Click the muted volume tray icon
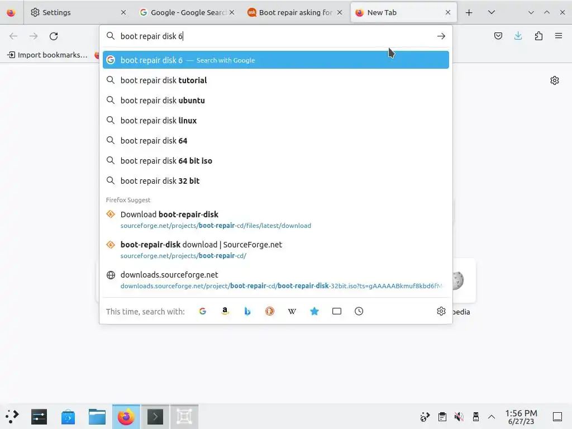Viewport: 572px width, 429px height. (459, 417)
